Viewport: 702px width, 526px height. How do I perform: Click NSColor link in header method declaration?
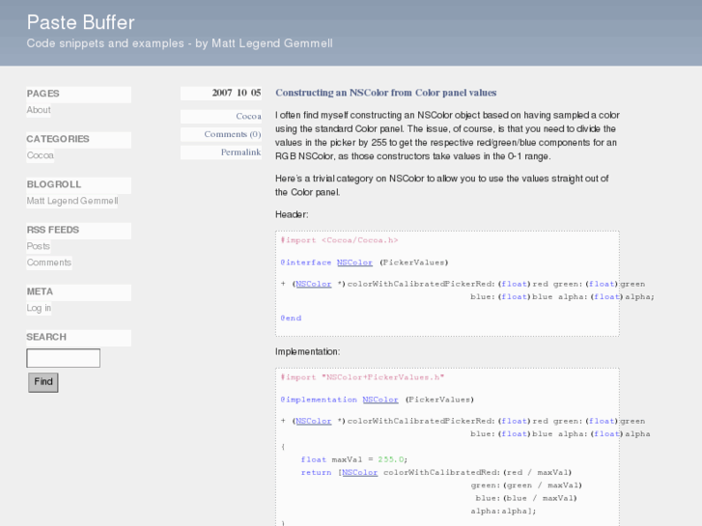[x=314, y=284]
